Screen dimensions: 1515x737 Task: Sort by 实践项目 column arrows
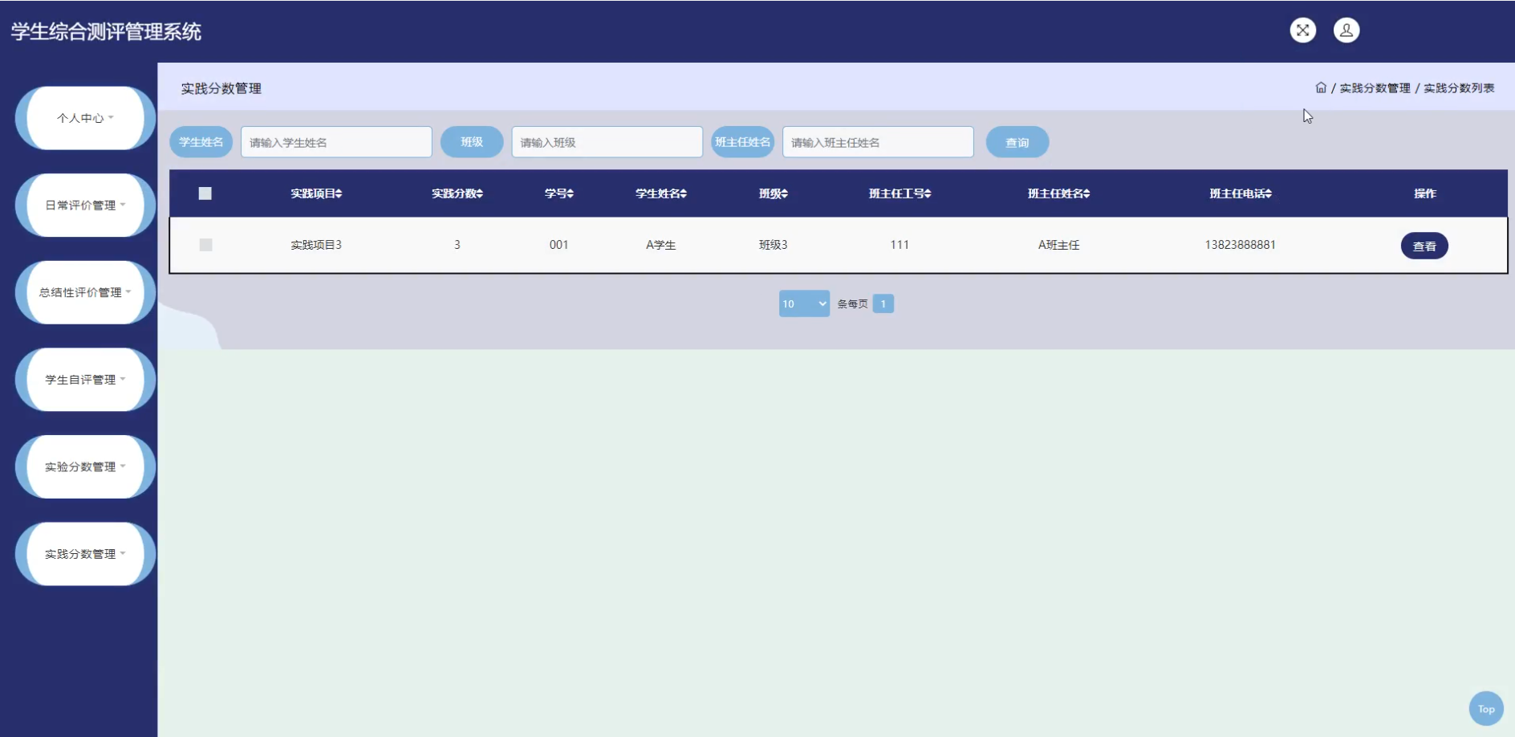[339, 193]
